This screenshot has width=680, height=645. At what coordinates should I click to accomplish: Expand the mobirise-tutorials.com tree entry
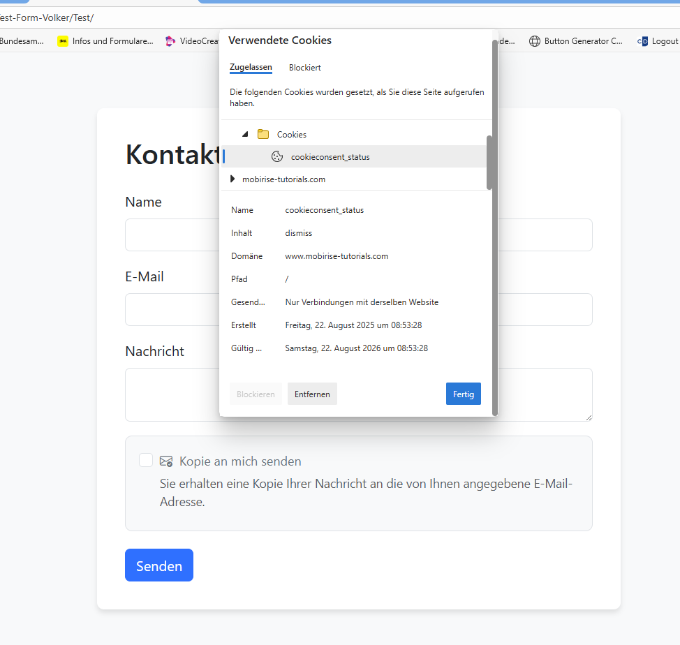coord(232,179)
